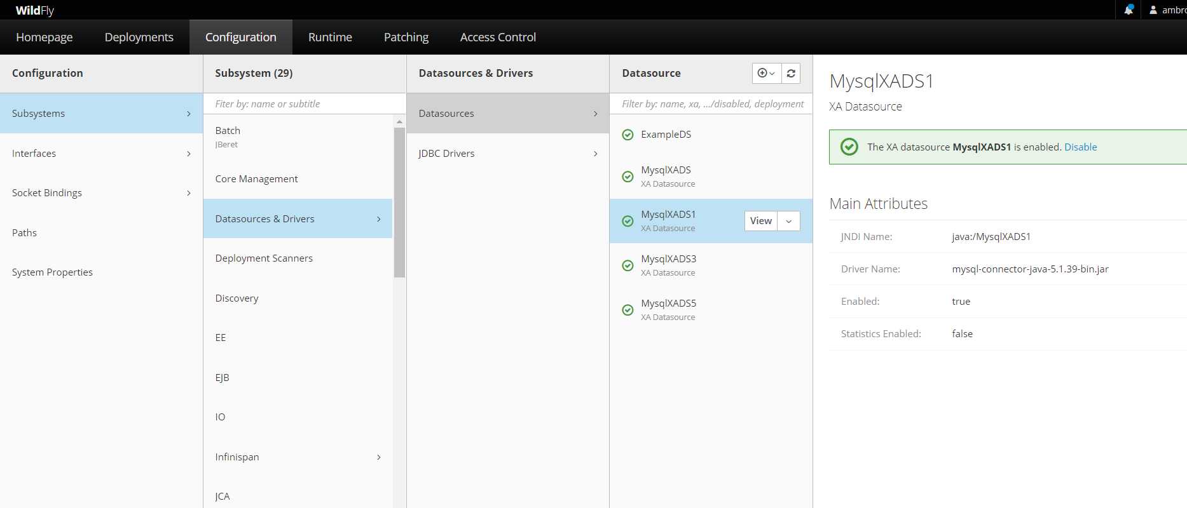Select the Configuration tab
Screen dimensions: 1187x508
(241, 37)
